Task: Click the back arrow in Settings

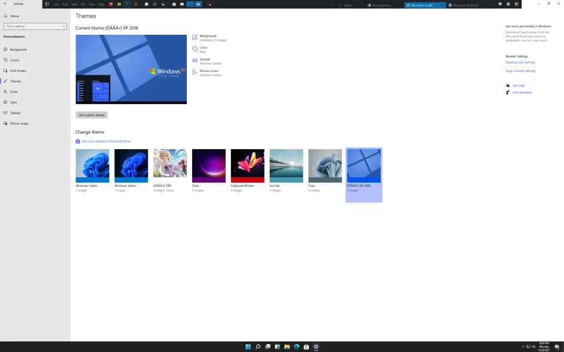Action: point(5,4)
